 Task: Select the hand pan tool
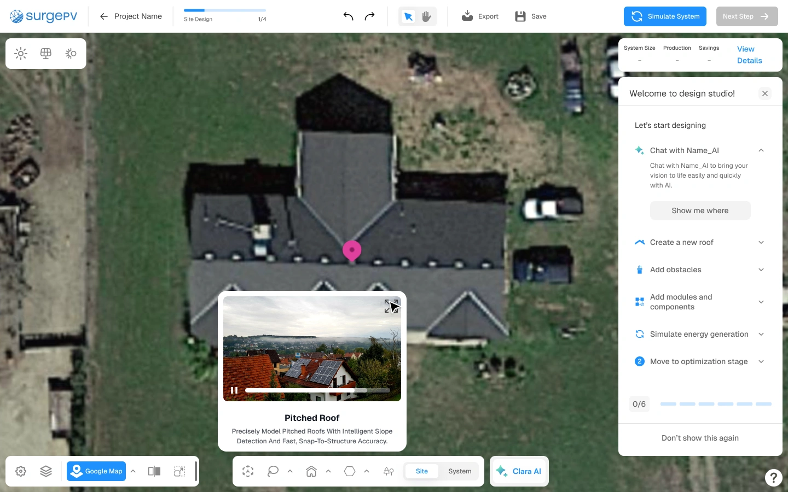click(427, 16)
